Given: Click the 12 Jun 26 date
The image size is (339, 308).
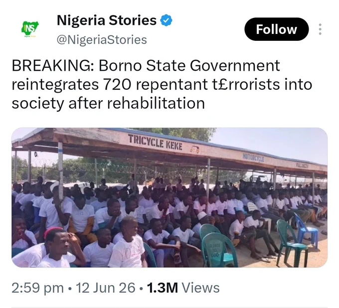Looking at the screenshot, I should pyautogui.click(x=106, y=288).
